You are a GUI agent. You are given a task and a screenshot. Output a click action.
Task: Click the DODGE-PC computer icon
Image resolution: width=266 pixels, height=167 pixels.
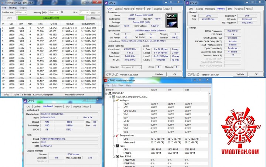[x=110, y=93]
